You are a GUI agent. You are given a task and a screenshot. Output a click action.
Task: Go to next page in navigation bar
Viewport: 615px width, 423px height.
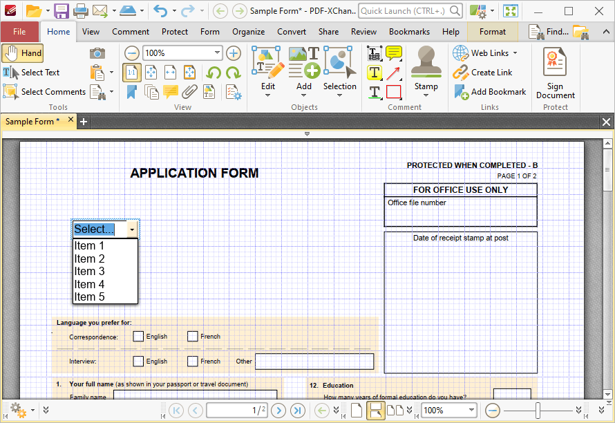click(x=278, y=411)
